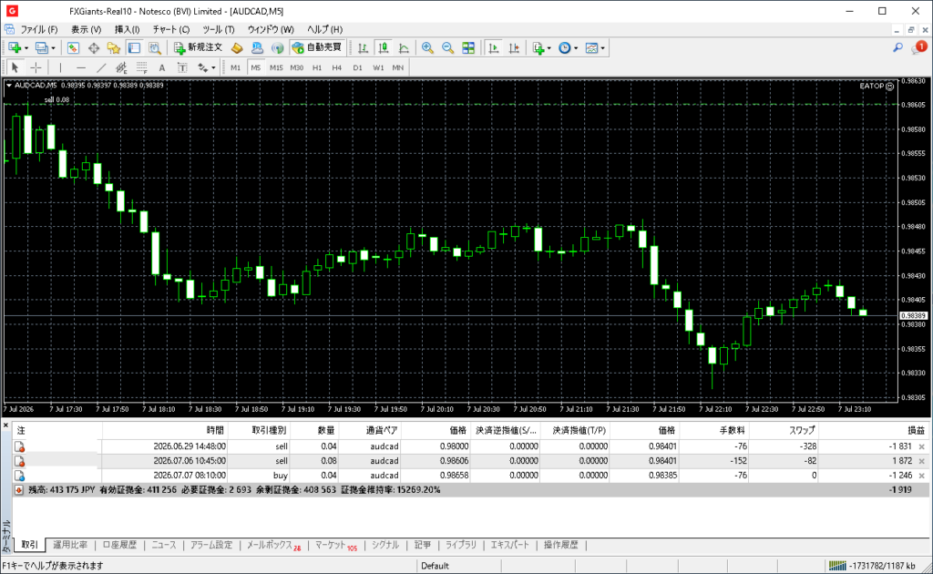Switch to the 口座履歴 tab
933x574 pixels.
click(x=119, y=545)
